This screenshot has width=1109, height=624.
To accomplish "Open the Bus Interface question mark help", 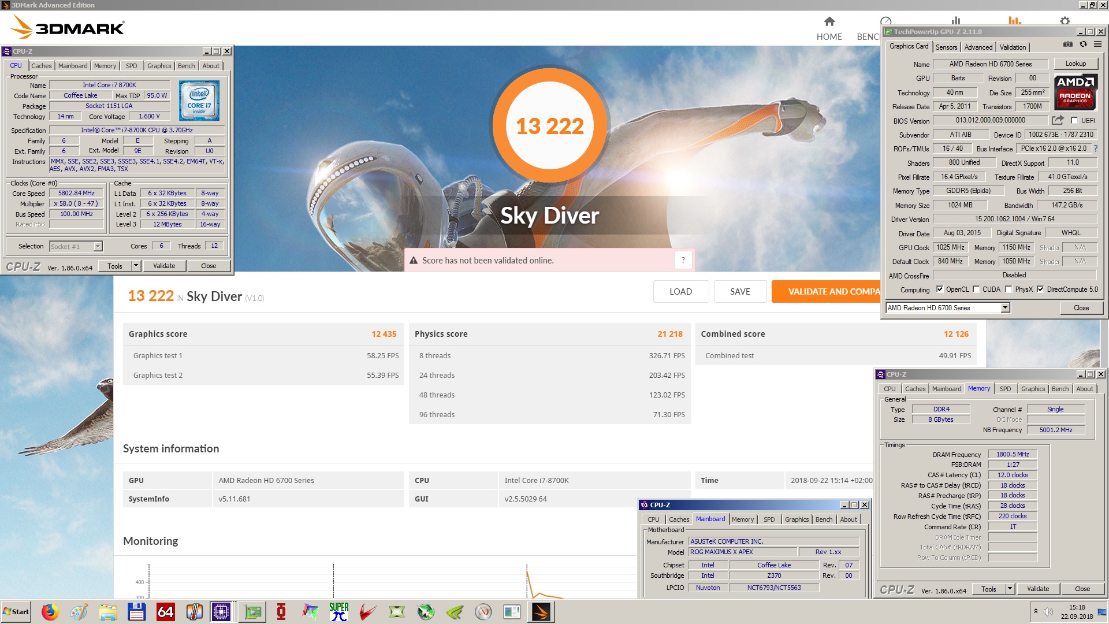I will 1096,148.
